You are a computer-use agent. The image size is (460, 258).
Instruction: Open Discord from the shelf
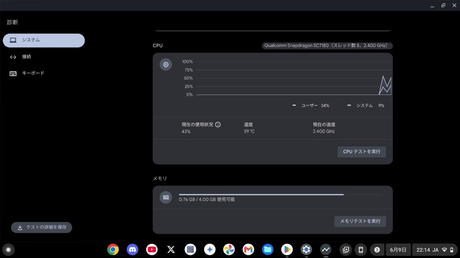[132, 250]
